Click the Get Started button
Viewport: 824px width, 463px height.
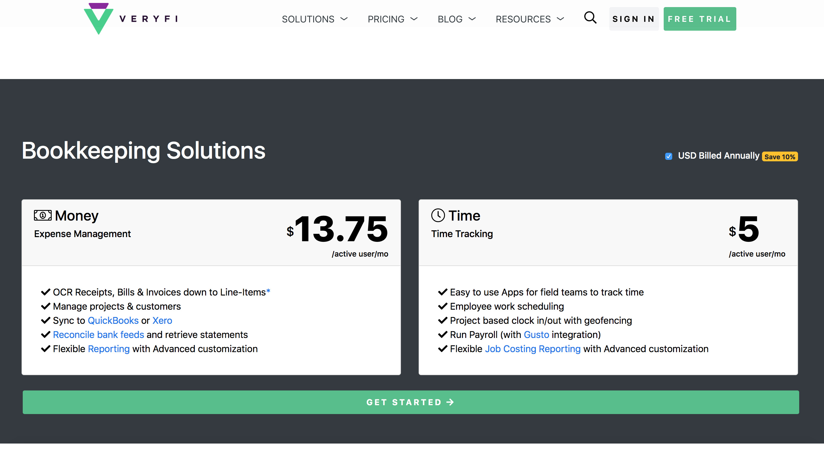pos(411,402)
